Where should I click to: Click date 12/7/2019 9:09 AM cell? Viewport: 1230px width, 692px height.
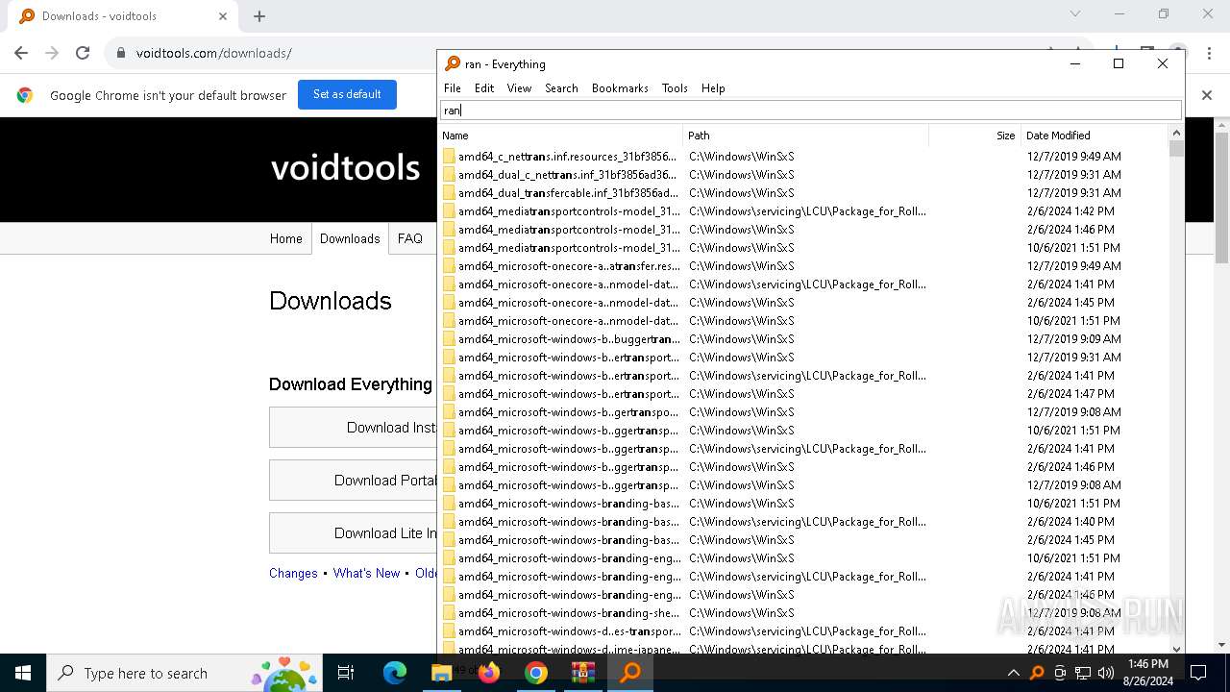(1073, 338)
